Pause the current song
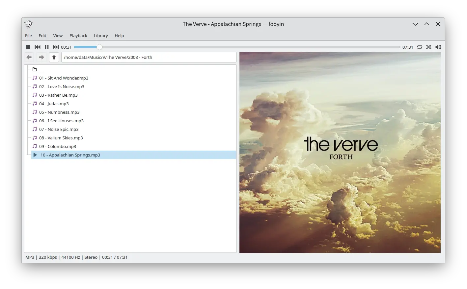467x289 pixels. pos(47,47)
